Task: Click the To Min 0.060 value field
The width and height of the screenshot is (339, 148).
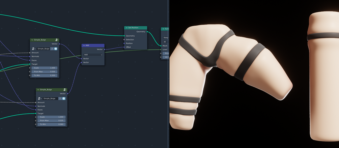Action: [52, 124]
